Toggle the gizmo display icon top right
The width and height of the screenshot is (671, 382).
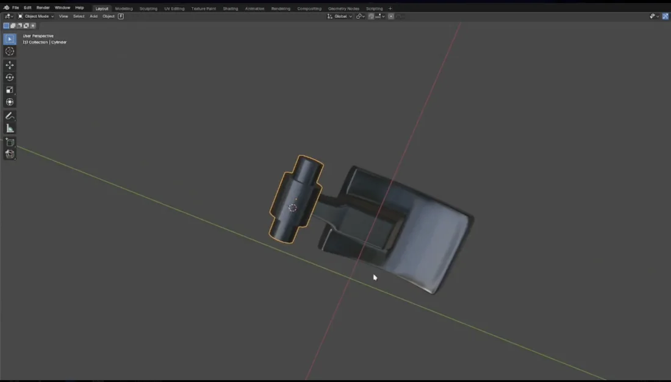pyautogui.click(x=666, y=16)
